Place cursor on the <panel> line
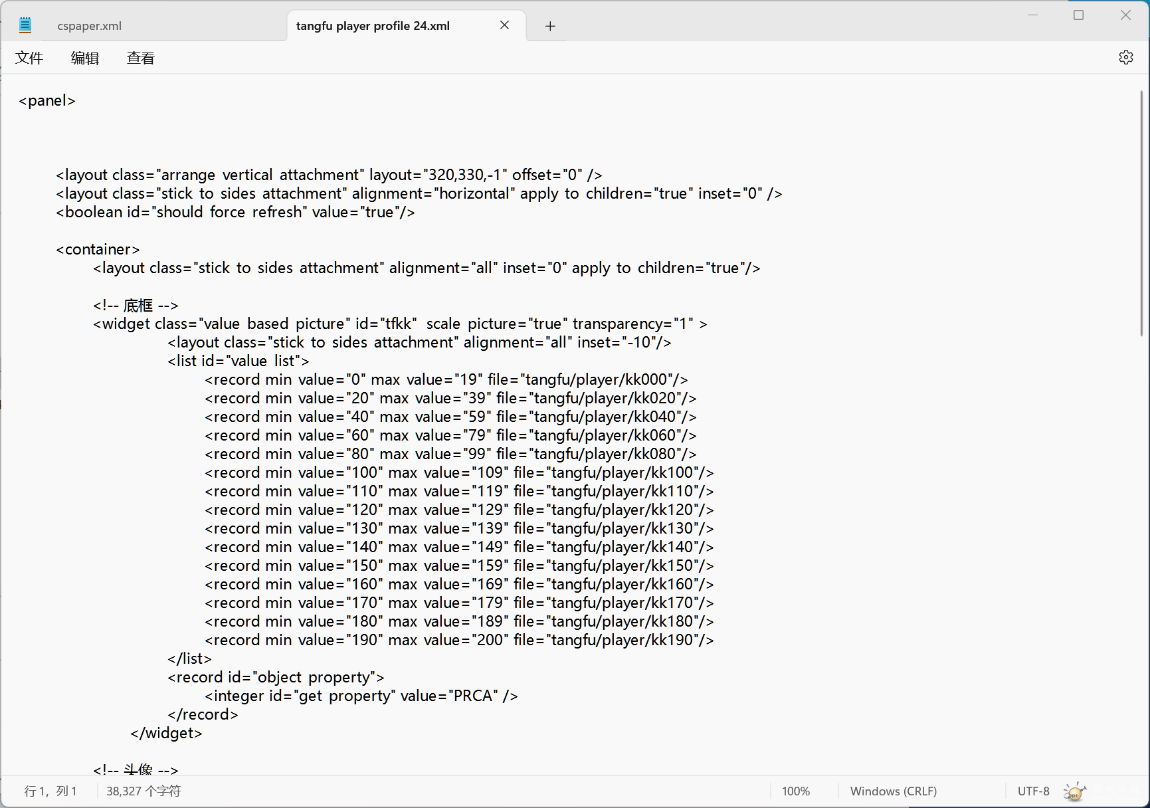 (47, 100)
